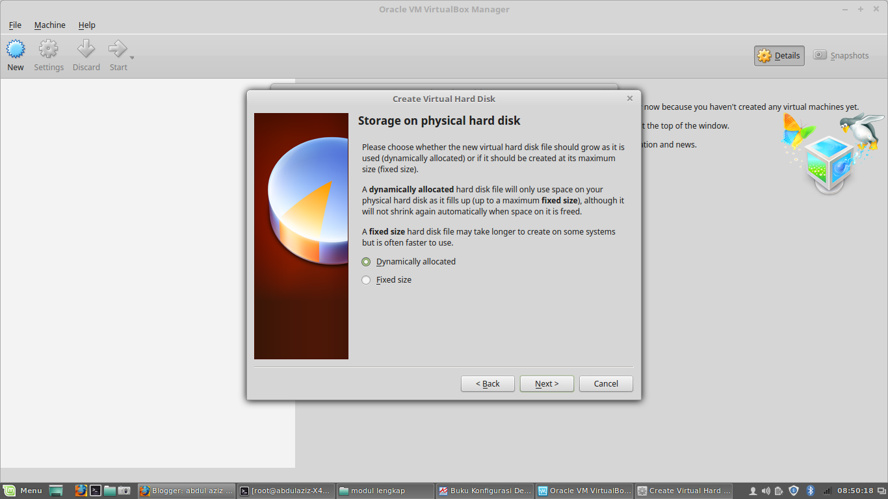Click the Bluetooth icon in the system tray
Image resolution: width=888 pixels, height=499 pixels.
point(810,491)
